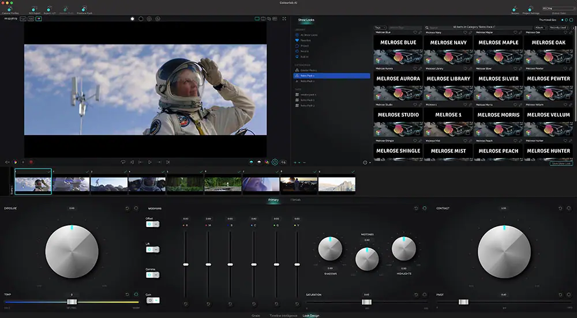Toggle the Offset modifier switch
577x318 pixels.
[152, 224]
